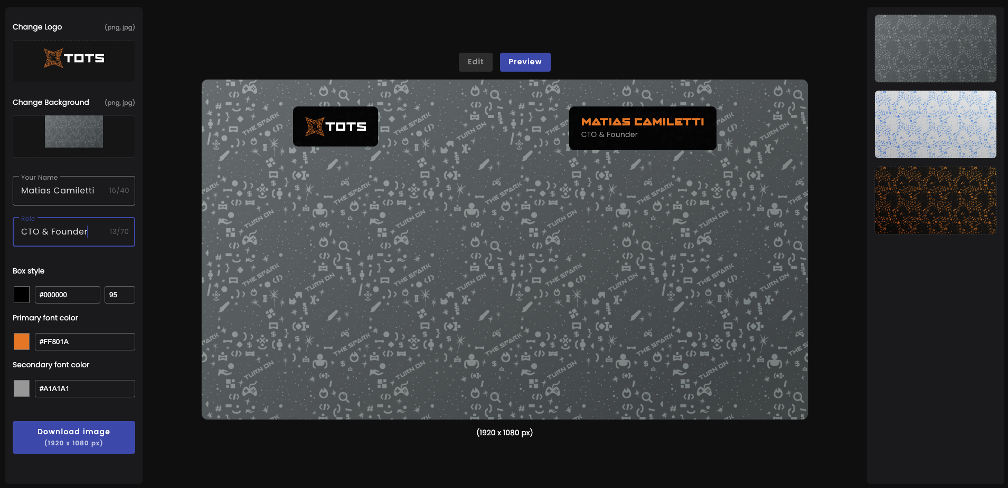Open the gray secondary font color swatch
This screenshot has width=1008, height=488.
[x=22, y=388]
